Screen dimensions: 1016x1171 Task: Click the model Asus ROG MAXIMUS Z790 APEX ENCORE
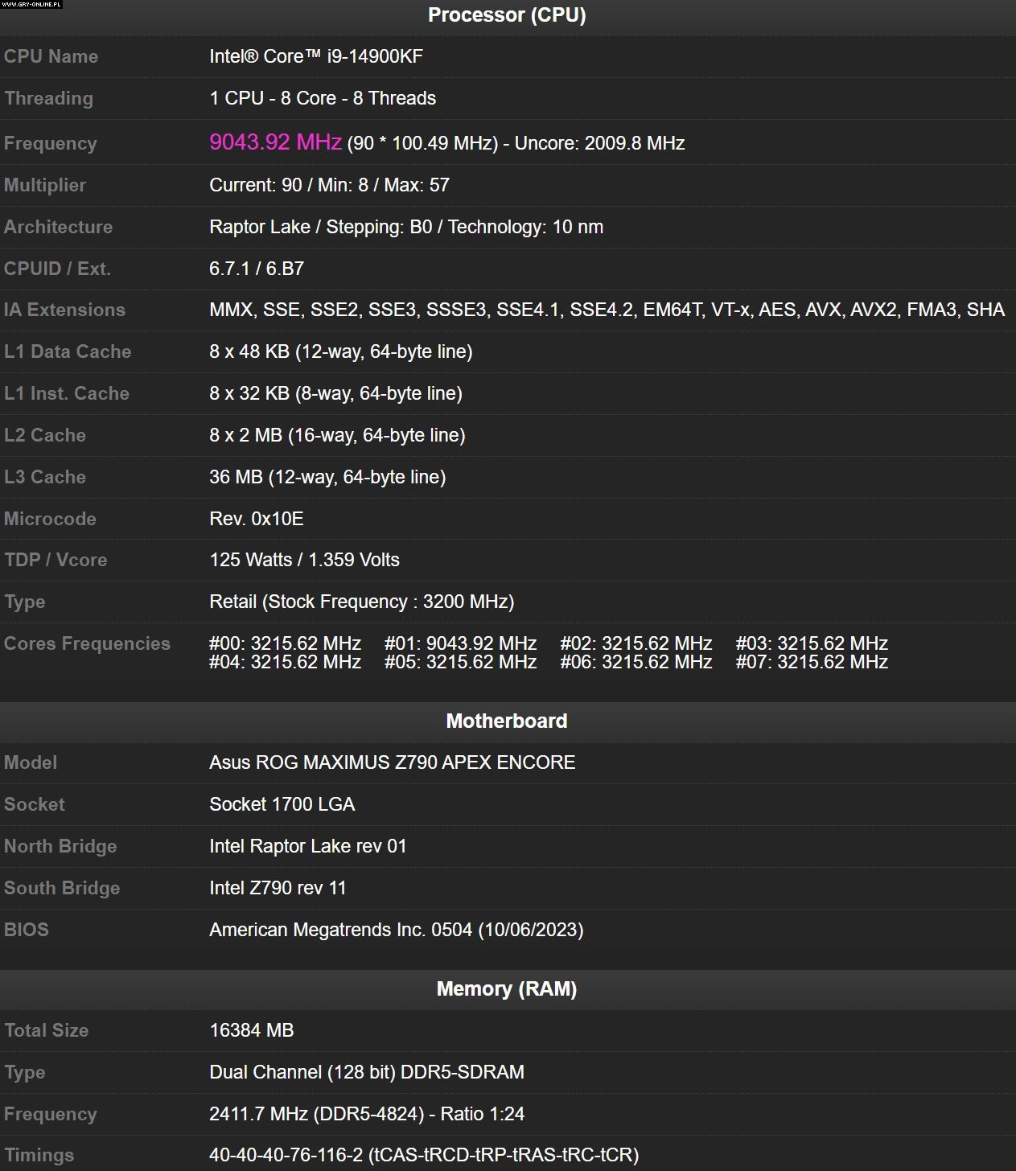tap(393, 762)
